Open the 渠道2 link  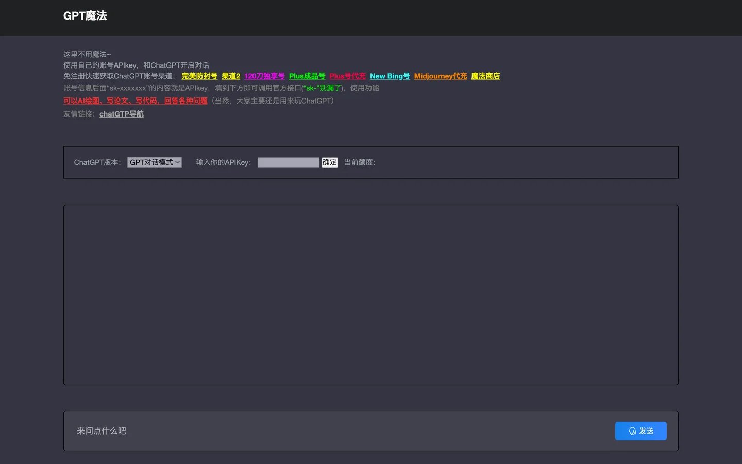pyautogui.click(x=231, y=76)
